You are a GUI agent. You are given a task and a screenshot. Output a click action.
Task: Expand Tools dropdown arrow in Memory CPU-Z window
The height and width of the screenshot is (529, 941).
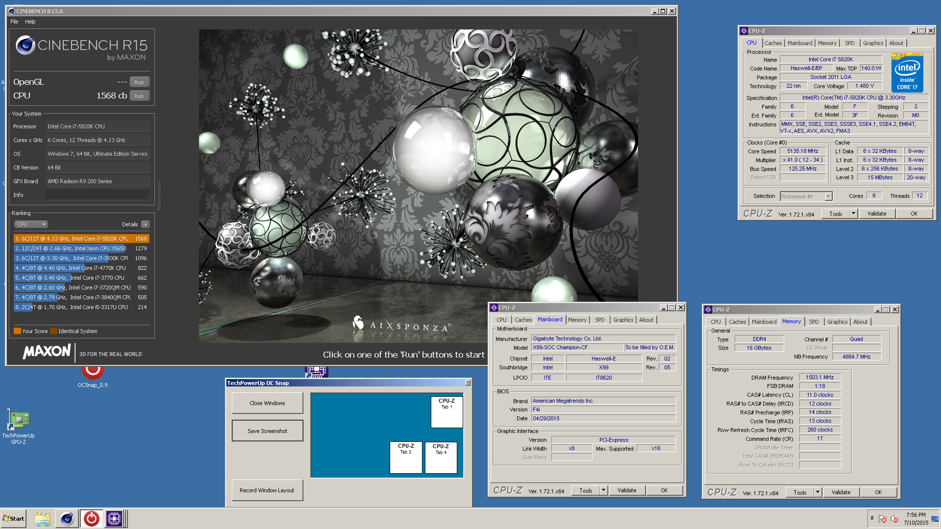pyautogui.click(x=817, y=493)
